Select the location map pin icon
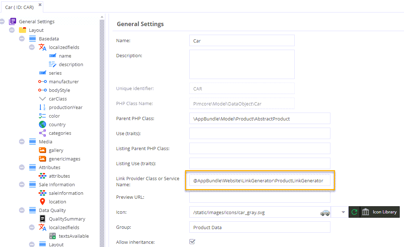 pos(43,202)
